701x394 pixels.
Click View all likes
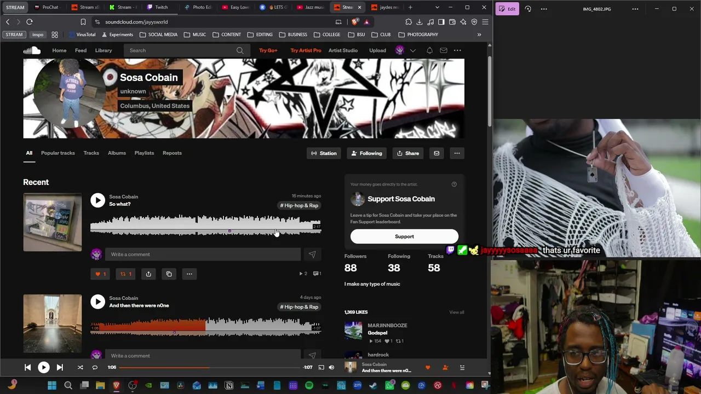click(x=457, y=312)
